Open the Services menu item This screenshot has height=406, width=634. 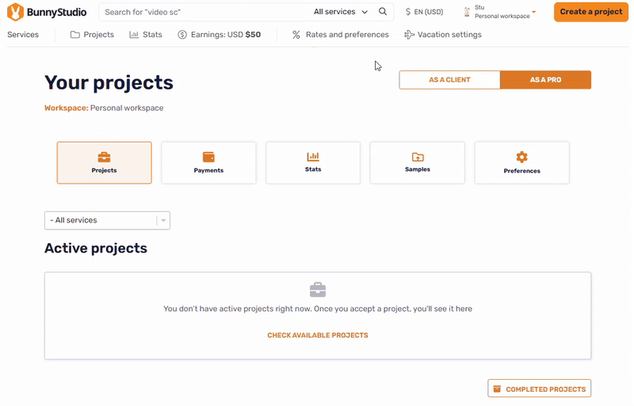[x=23, y=35]
